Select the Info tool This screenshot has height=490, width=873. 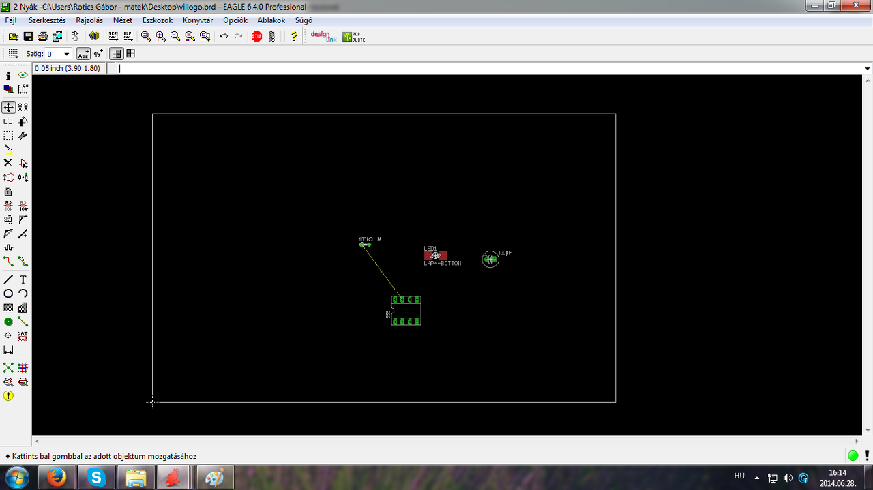pos(8,75)
